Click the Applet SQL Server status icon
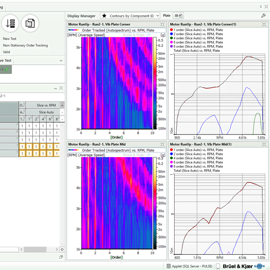 coord(169,266)
